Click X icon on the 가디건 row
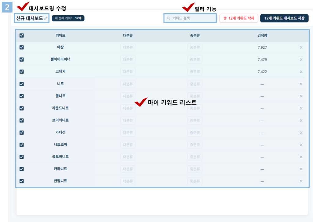This screenshot has height=222, width=313. coord(301,133)
